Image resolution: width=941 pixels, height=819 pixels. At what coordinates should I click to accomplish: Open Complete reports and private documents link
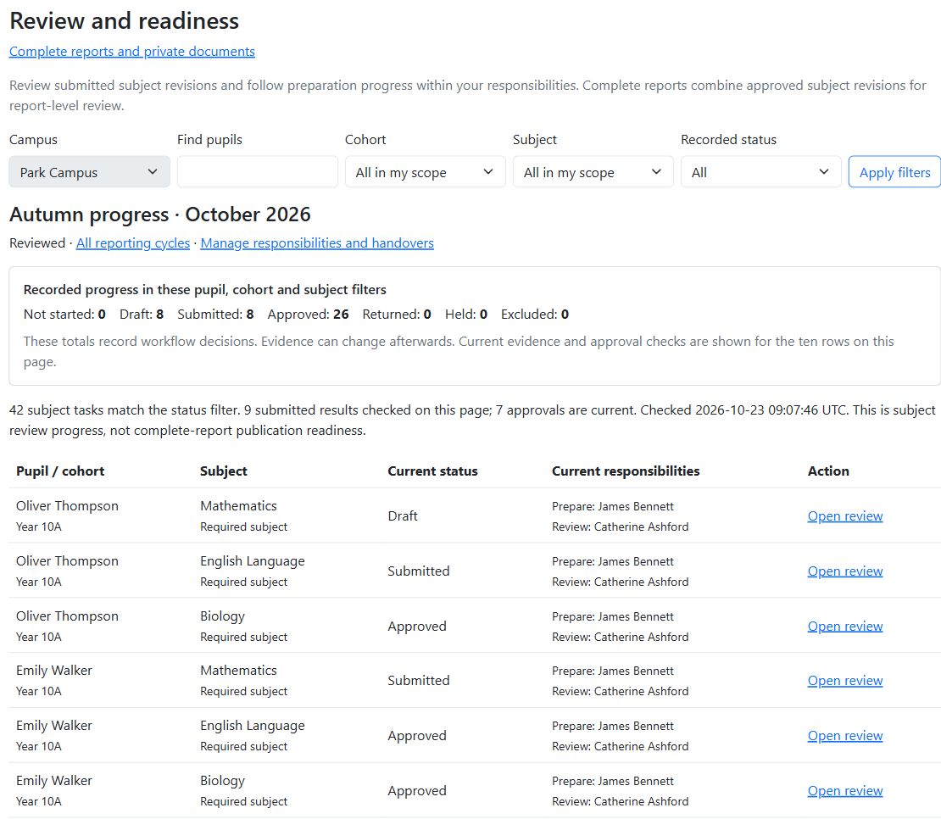pos(132,52)
